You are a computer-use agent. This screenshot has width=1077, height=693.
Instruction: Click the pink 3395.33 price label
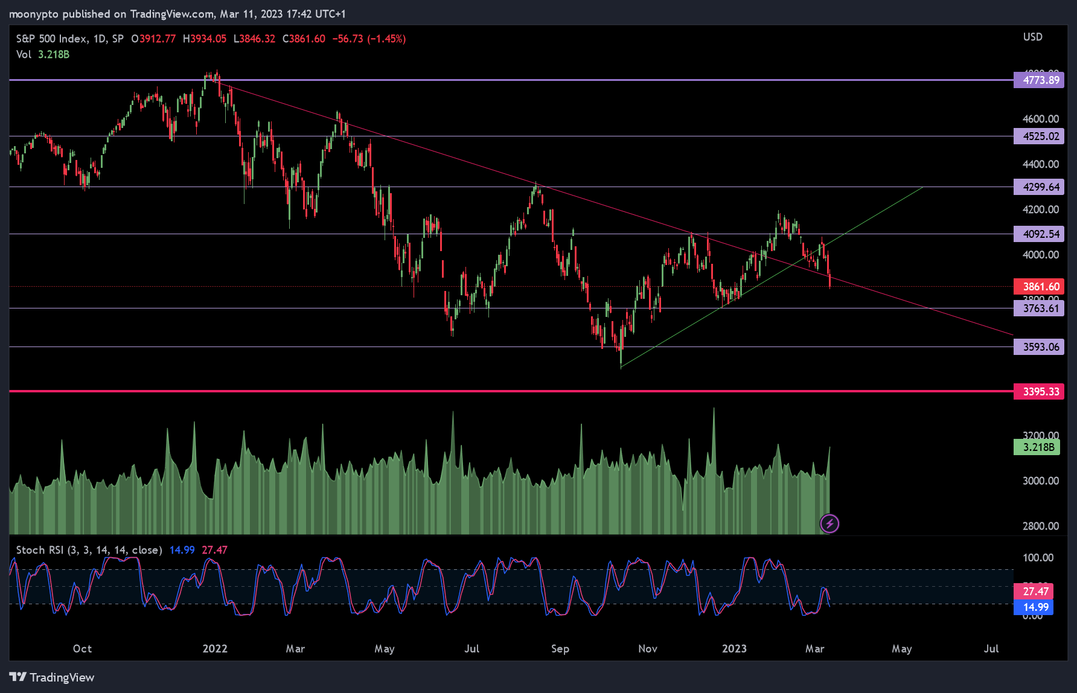pyautogui.click(x=1039, y=392)
